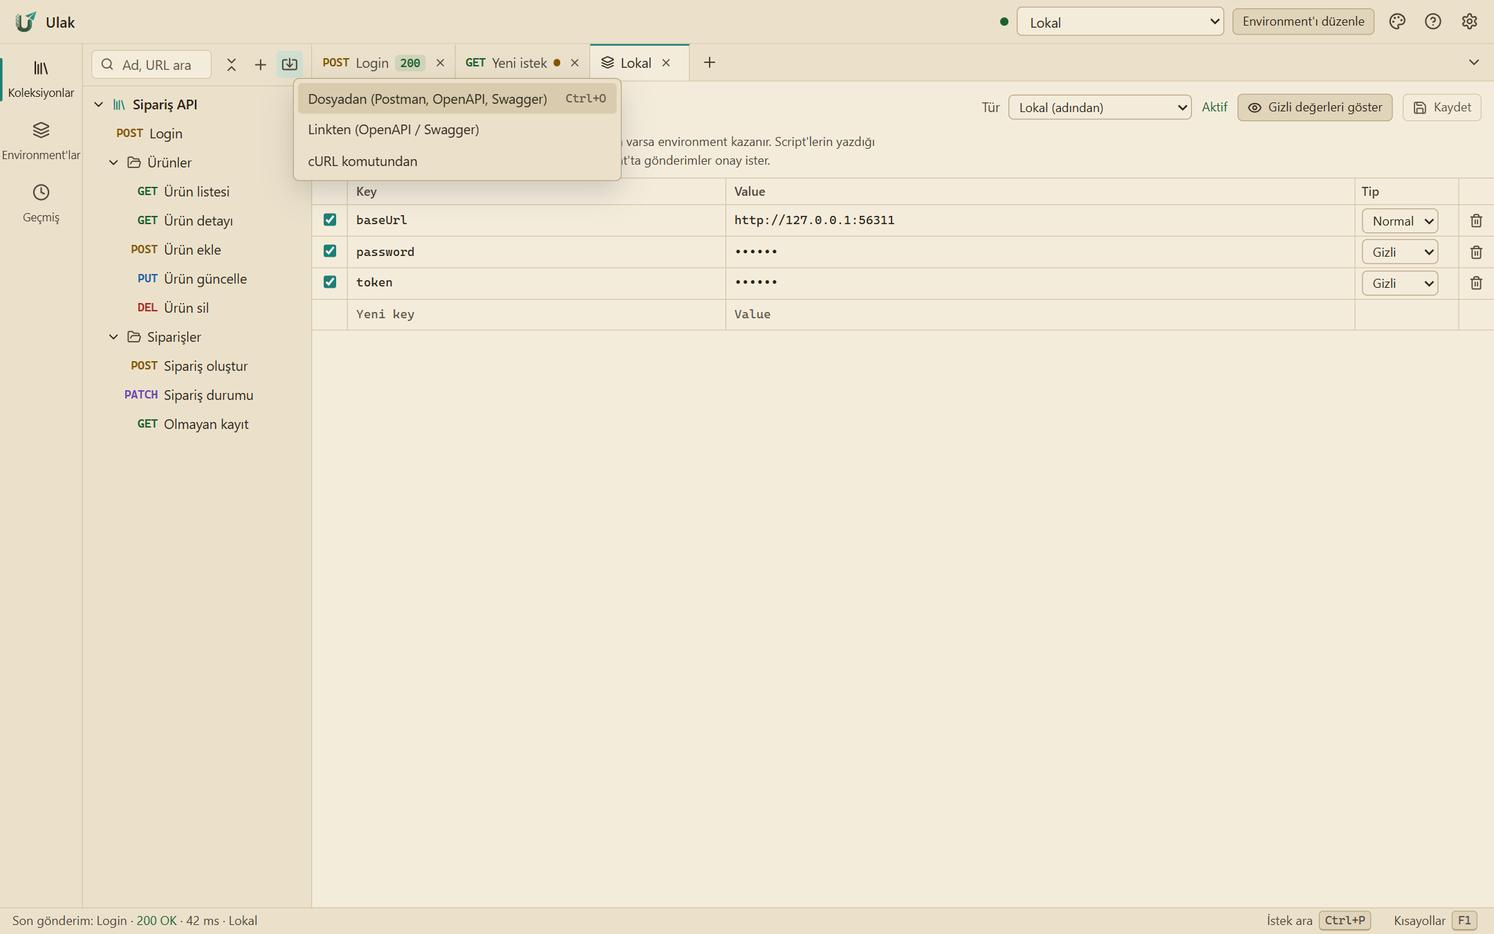Open the theme palette icon
Image resolution: width=1494 pixels, height=934 pixels.
[x=1397, y=21]
